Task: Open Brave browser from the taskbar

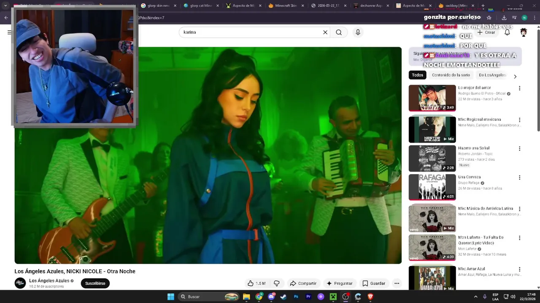Action: pos(370,297)
